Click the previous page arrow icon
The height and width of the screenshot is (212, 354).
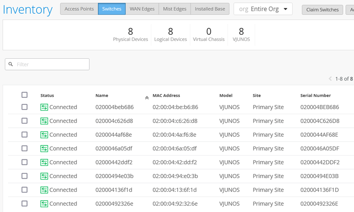tap(330, 79)
